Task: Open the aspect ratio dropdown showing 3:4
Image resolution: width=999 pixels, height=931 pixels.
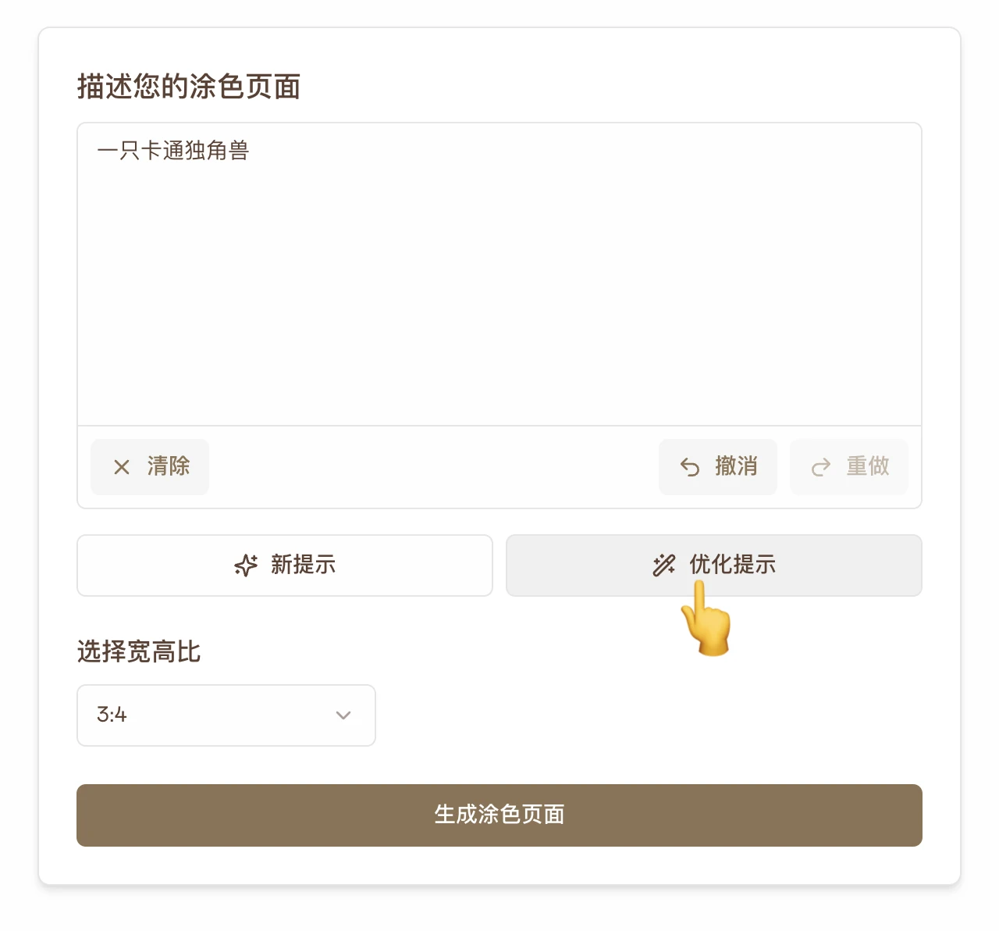Action: 226,715
